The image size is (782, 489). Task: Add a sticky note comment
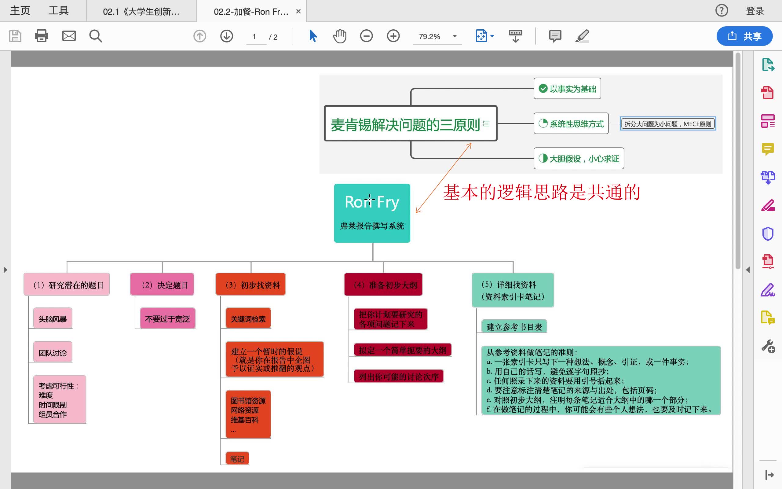[x=555, y=36]
